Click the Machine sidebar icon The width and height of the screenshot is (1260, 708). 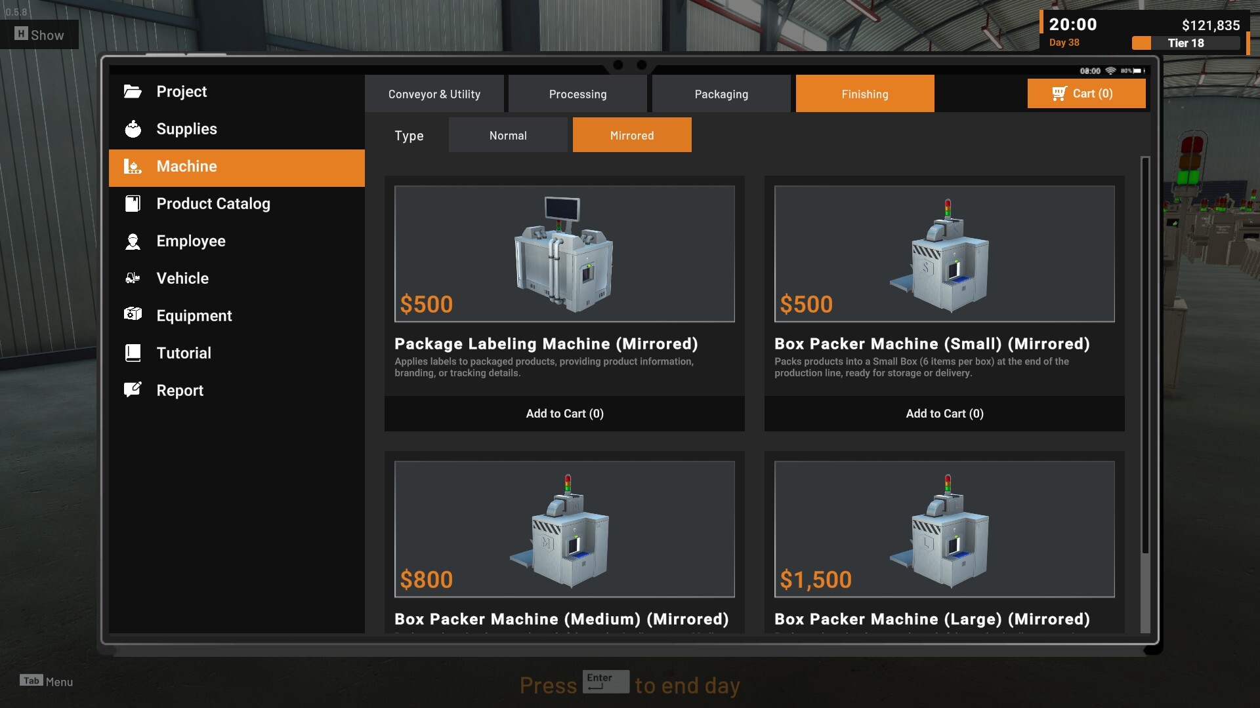point(133,167)
